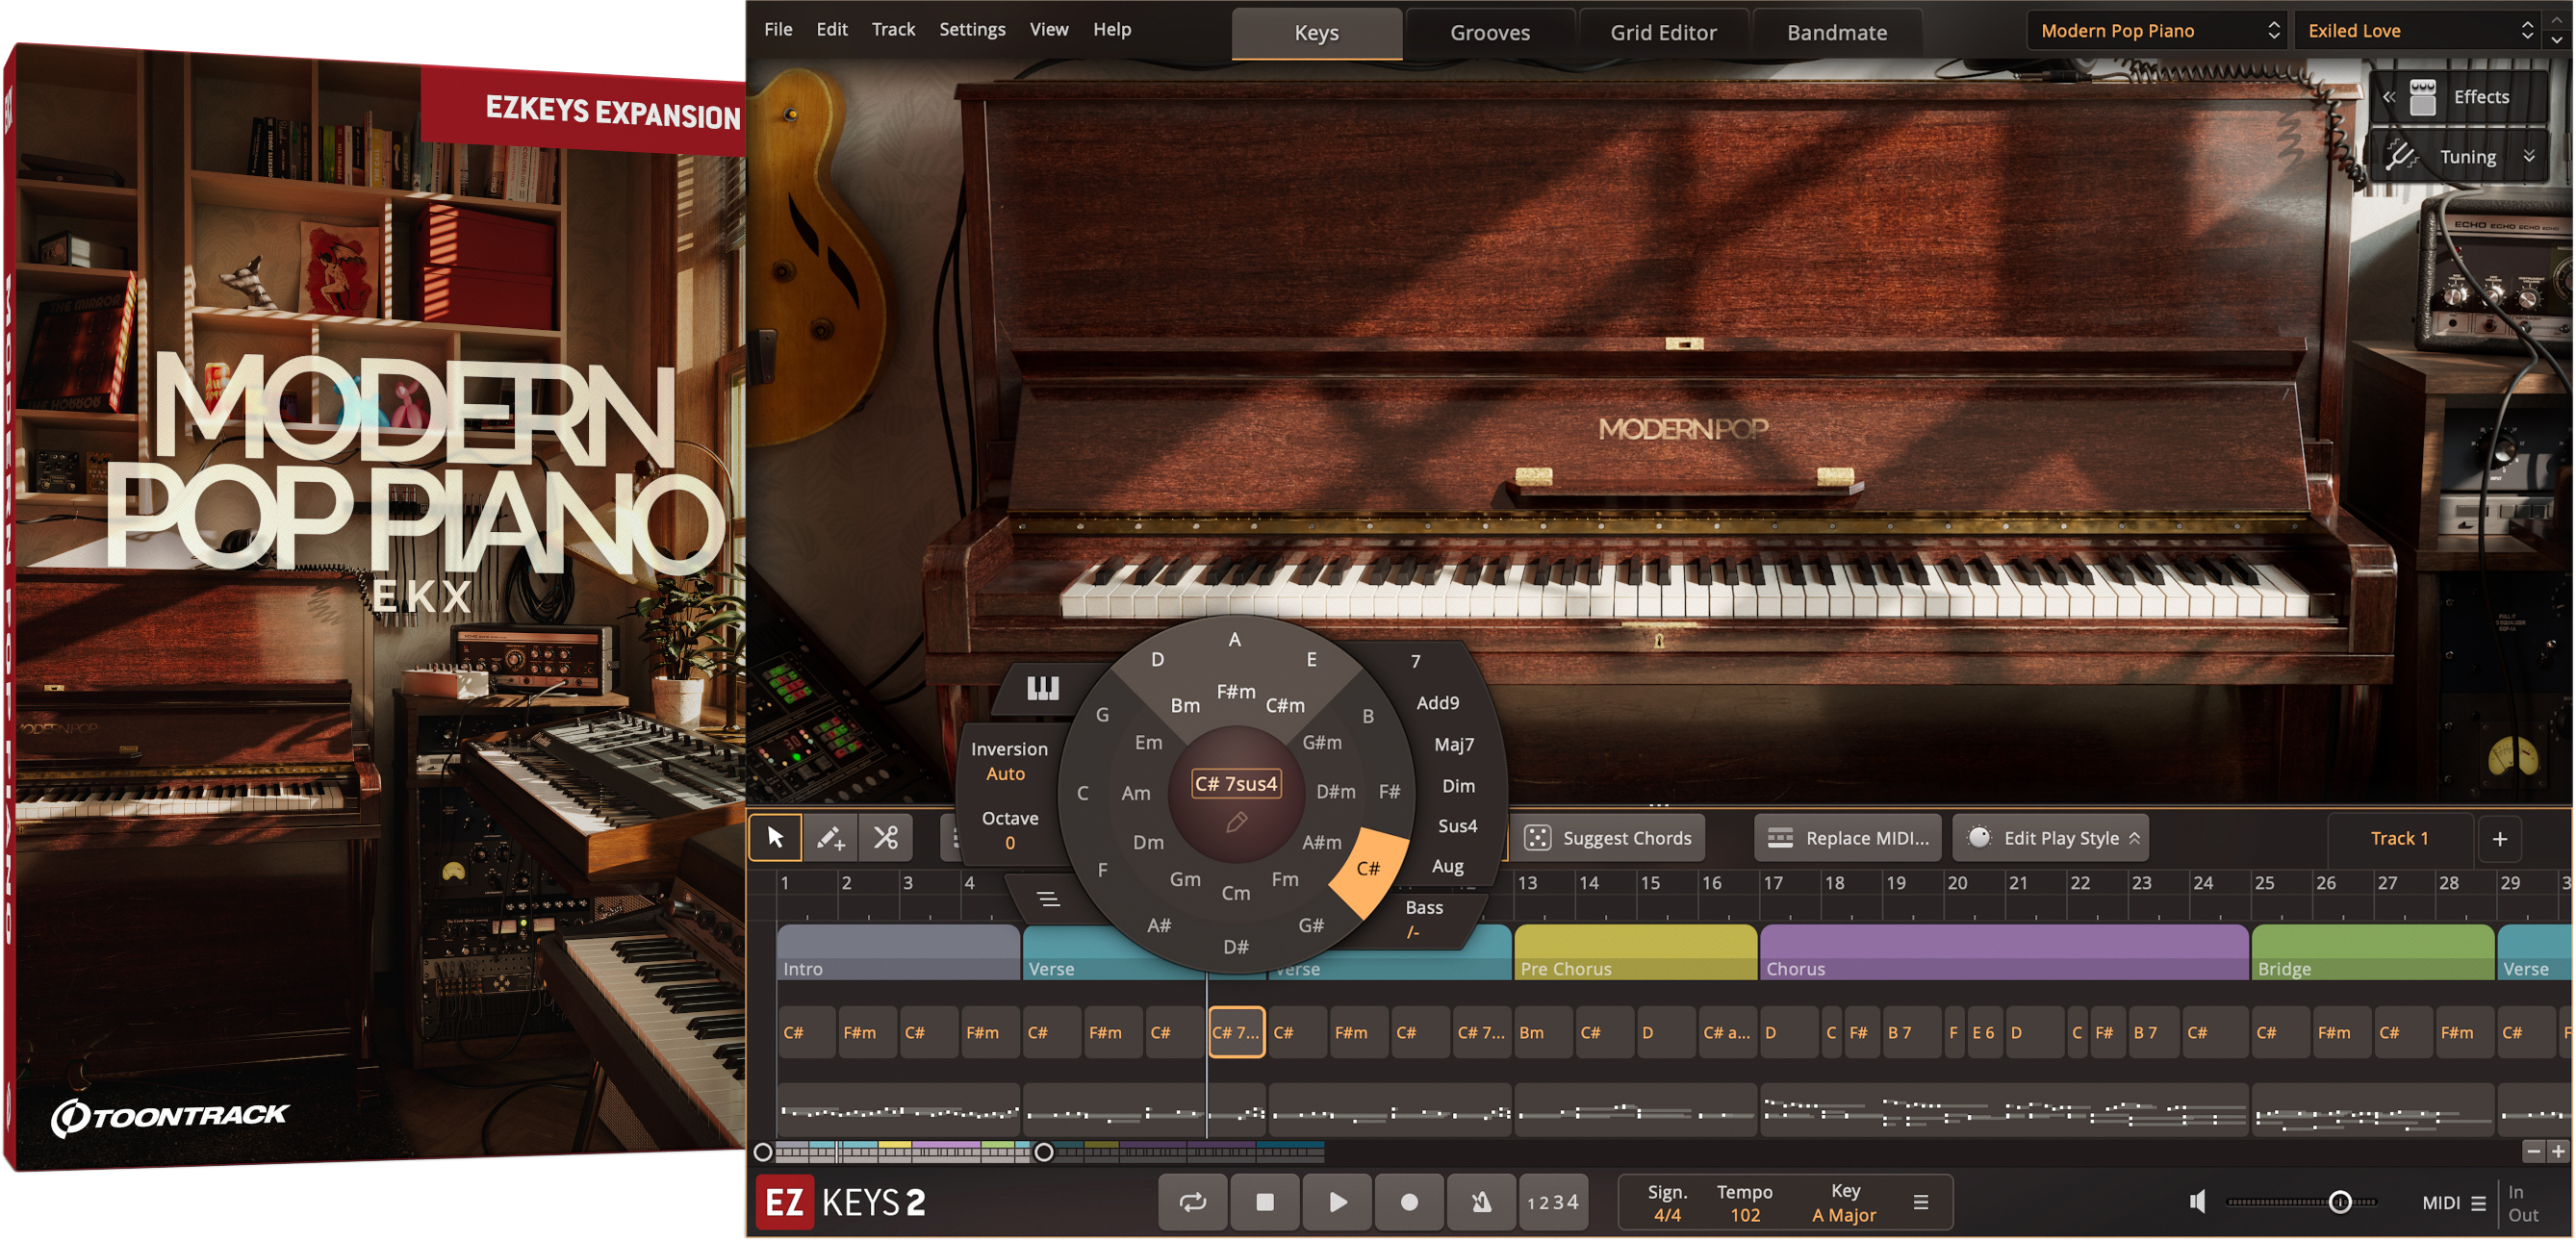The height and width of the screenshot is (1241, 2576).
Task: Select the Aug chord option
Action: tap(1447, 866)
